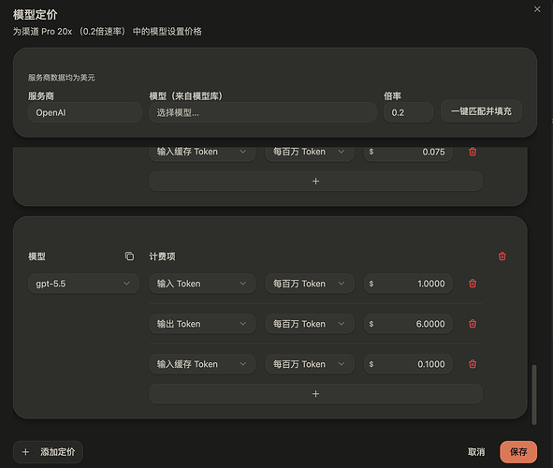This screenshot has width=553, height=468.
Task: Click the 服务商数据均为美元 note
Action: point(62,78)
